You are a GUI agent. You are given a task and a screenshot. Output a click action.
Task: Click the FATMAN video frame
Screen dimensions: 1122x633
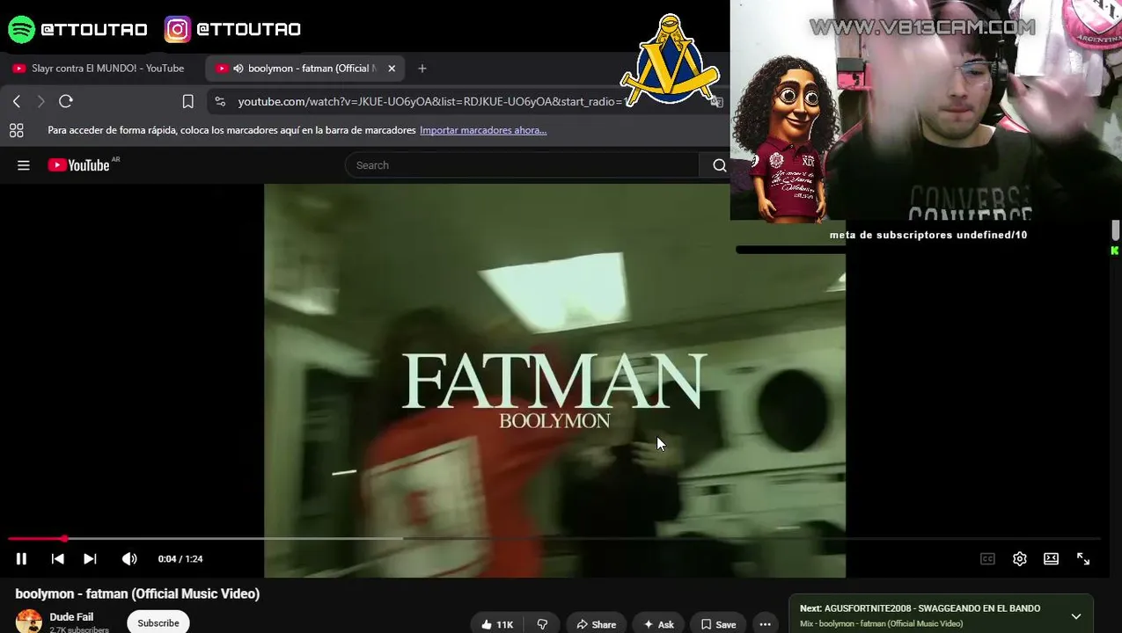click(x=554, y=380)
